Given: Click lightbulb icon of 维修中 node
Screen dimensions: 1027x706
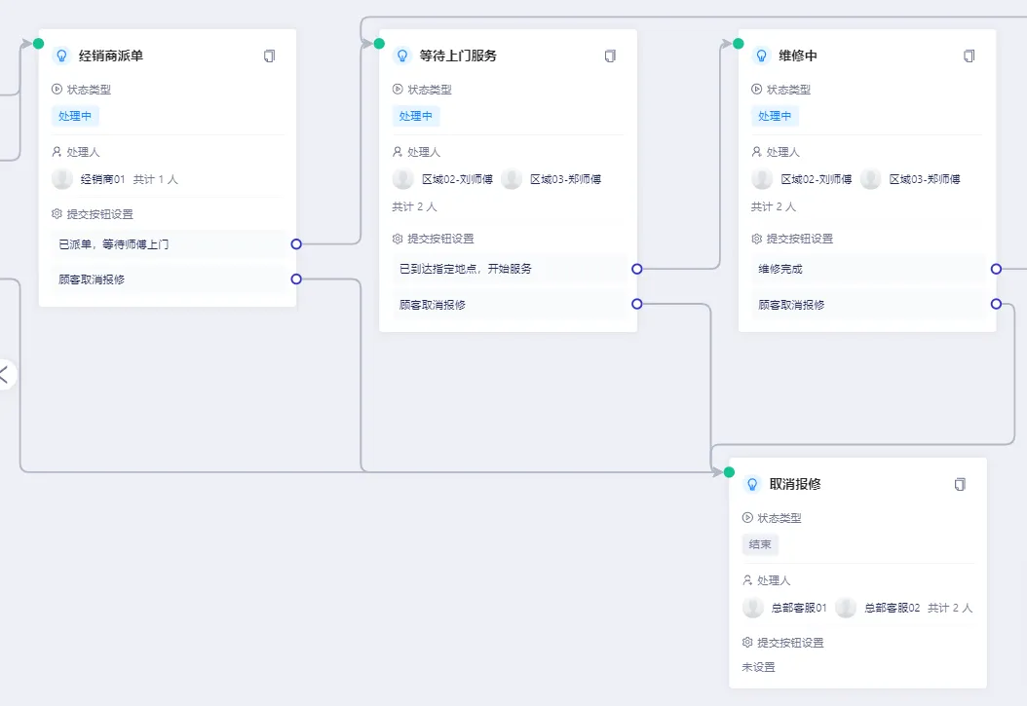Looking at the screenshot, I should [761, 56].
